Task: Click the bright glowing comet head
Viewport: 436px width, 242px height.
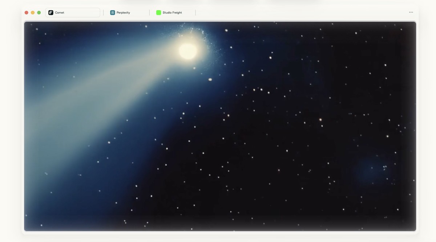Action: click(x=188, y=52)
